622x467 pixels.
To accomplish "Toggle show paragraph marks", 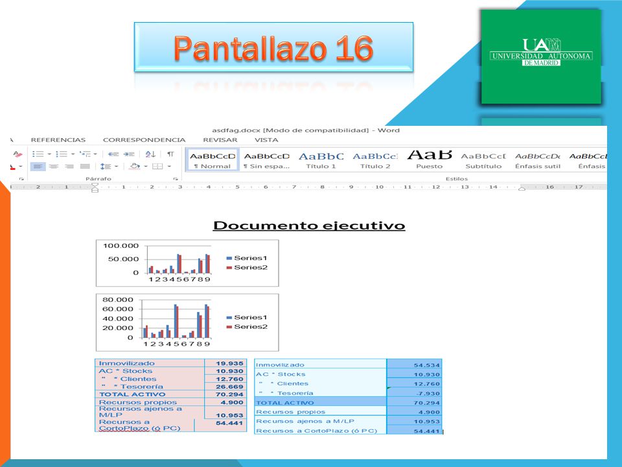I will [170, 154].
